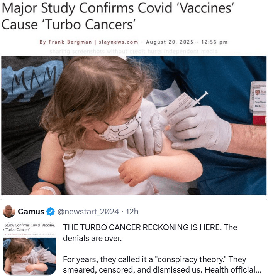Click the Camus display name
The height and width of the screenshot is (276, 268).
click(31, 212)
